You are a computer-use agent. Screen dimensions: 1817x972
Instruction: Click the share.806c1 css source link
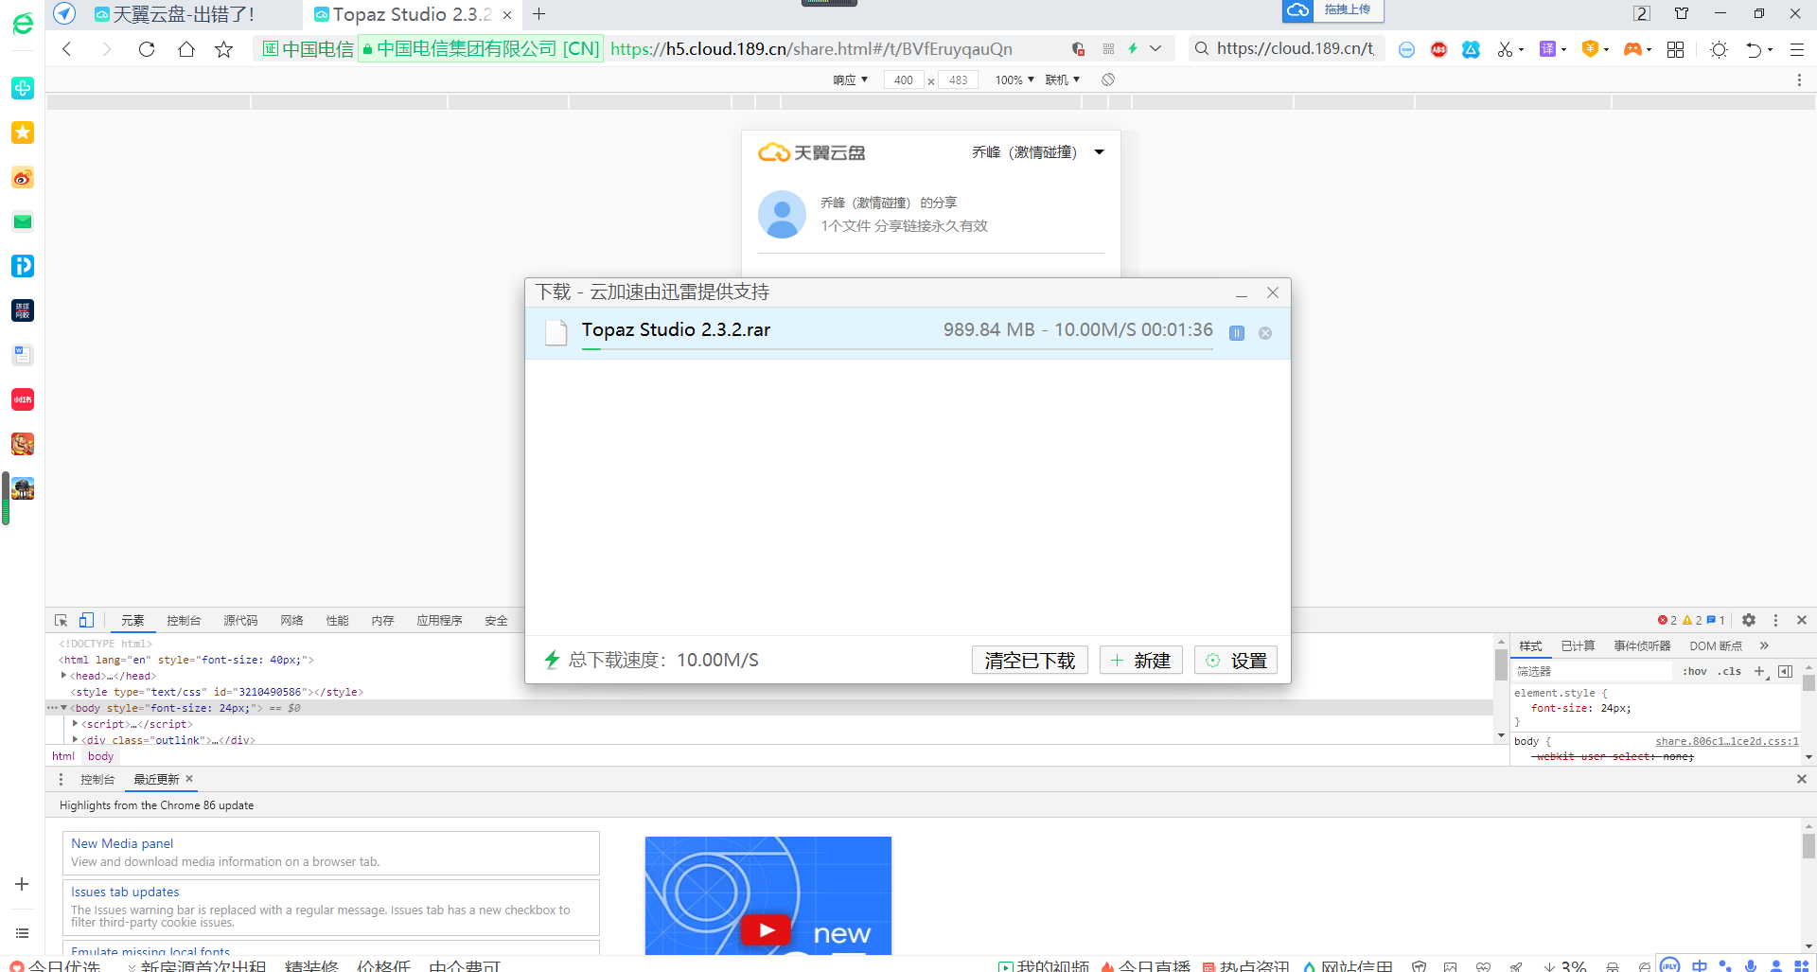click(x=1726, y=741)
